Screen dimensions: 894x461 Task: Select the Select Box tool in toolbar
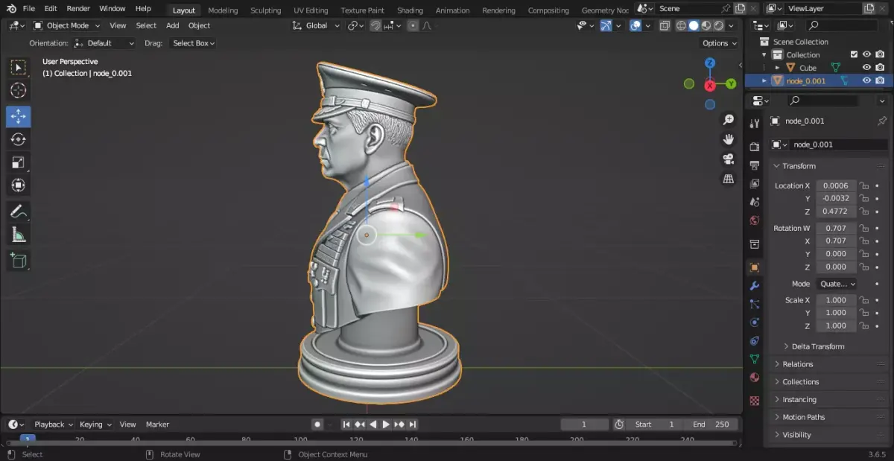[19, 68]
